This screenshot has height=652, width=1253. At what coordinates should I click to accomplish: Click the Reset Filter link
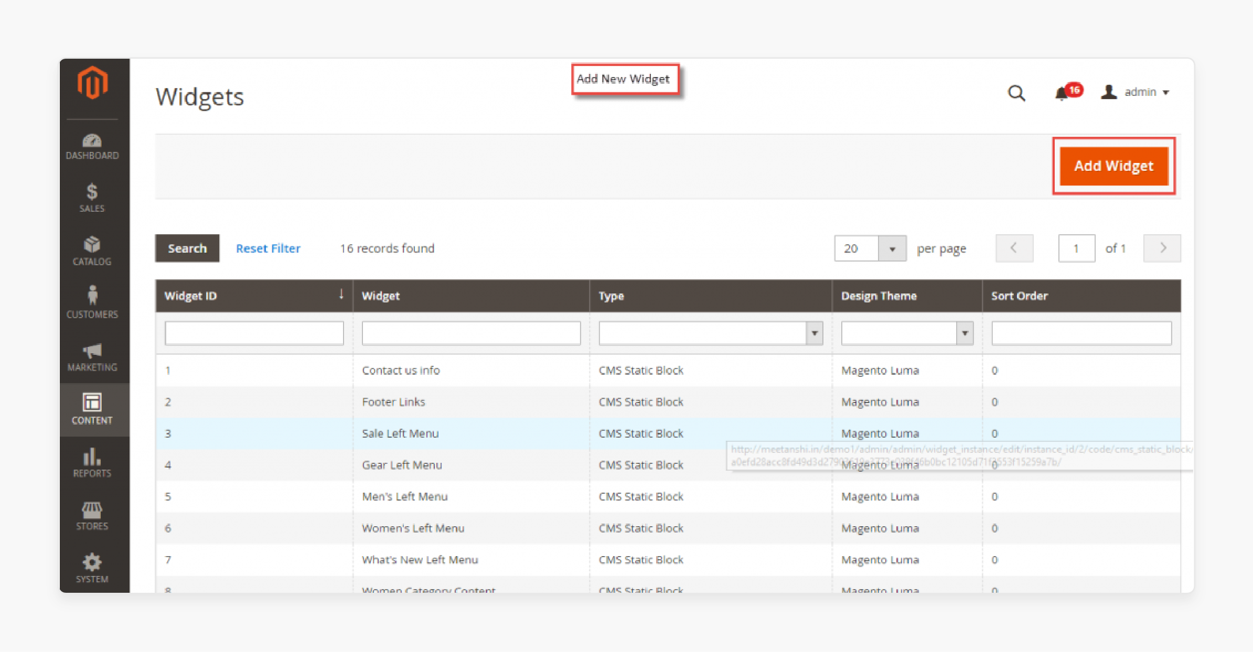[268, 248]
